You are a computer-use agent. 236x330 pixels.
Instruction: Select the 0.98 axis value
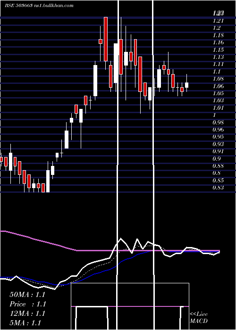pos(218,122)
